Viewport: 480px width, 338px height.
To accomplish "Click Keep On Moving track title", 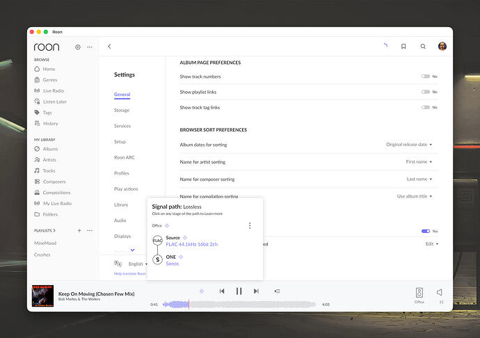I will 97,293.
